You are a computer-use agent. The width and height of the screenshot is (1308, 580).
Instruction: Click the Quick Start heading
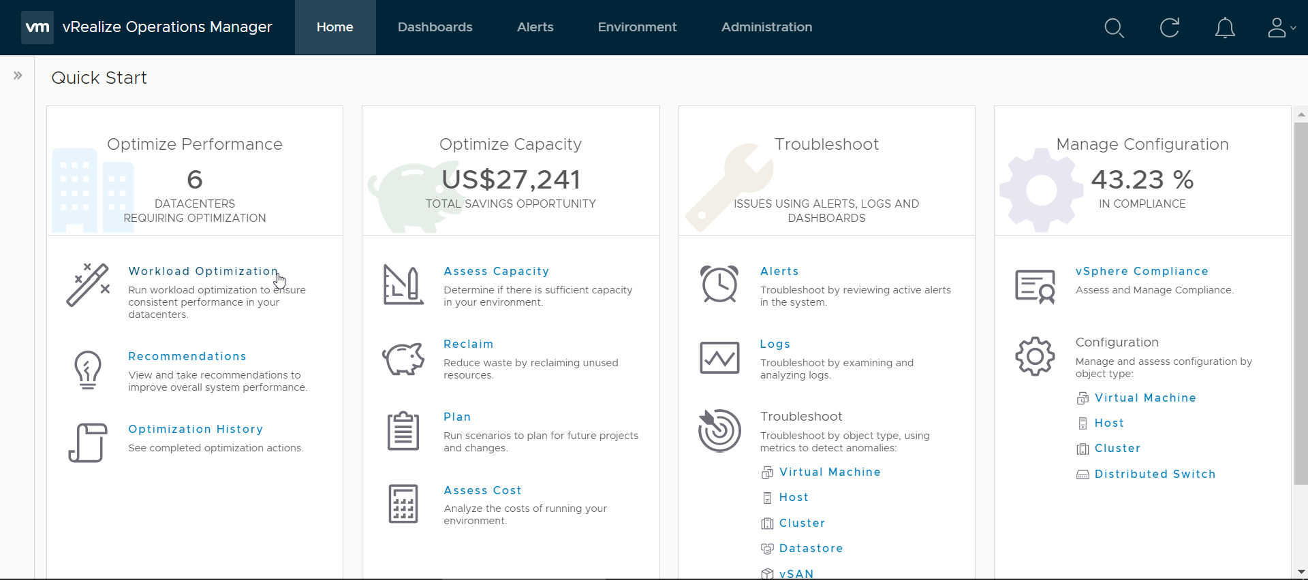coord(99,78)
